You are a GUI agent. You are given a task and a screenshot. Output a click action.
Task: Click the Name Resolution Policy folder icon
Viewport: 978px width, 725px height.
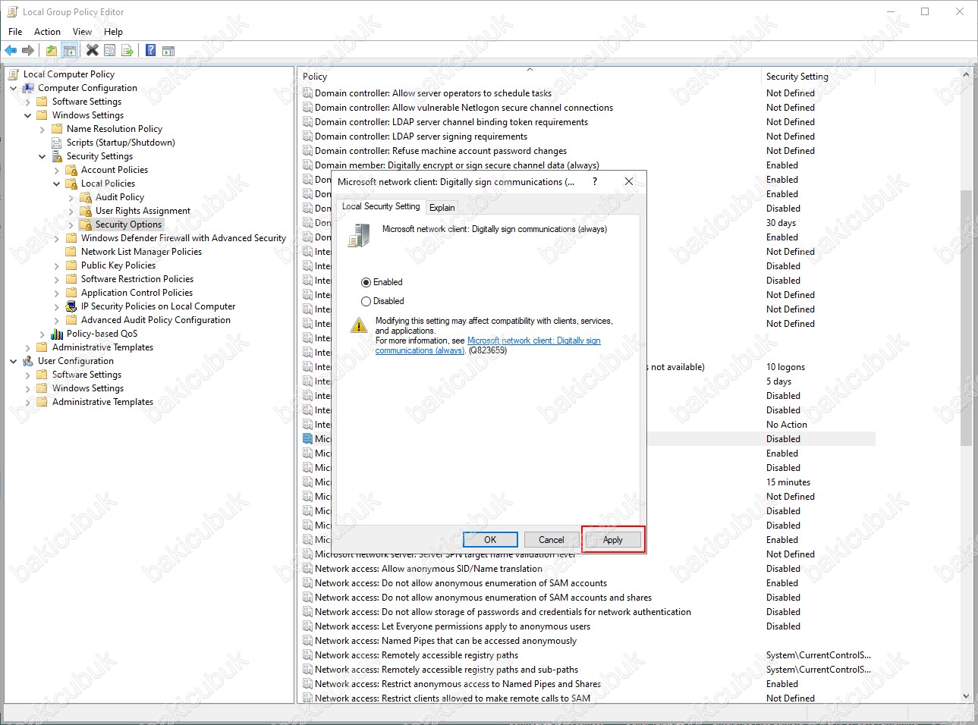coord(57,129)
